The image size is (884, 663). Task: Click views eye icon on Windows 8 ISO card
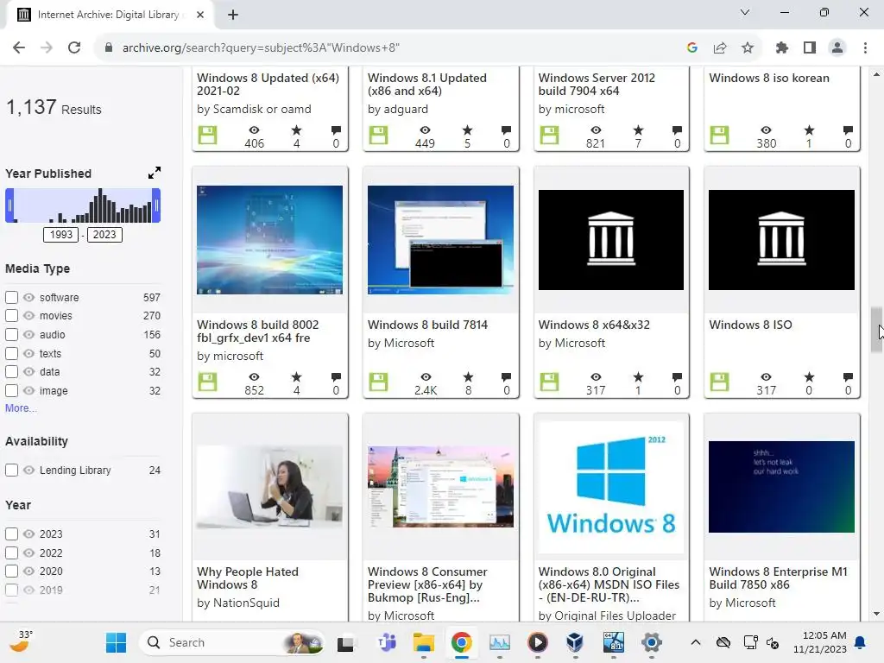(766, 376)
